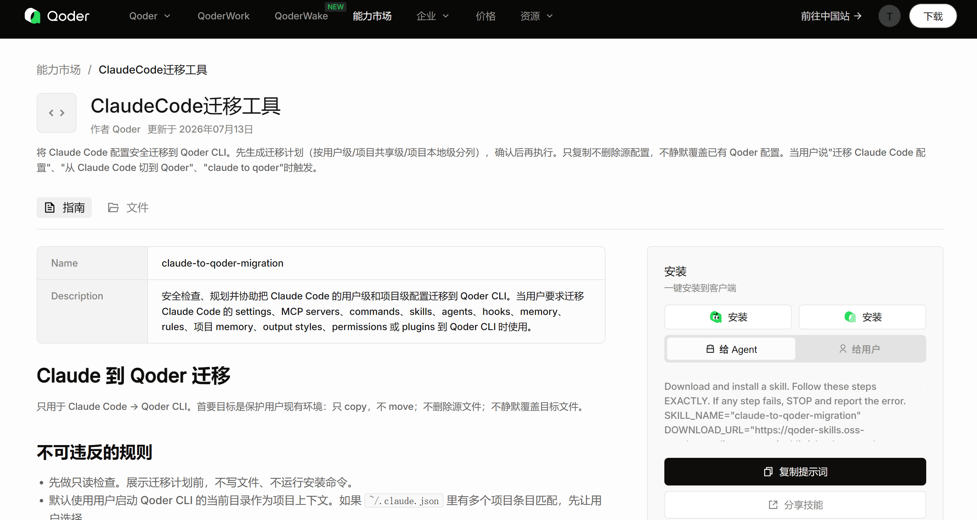Open the QoderWork page
This screenshot has width=977, height=520.
224,16
